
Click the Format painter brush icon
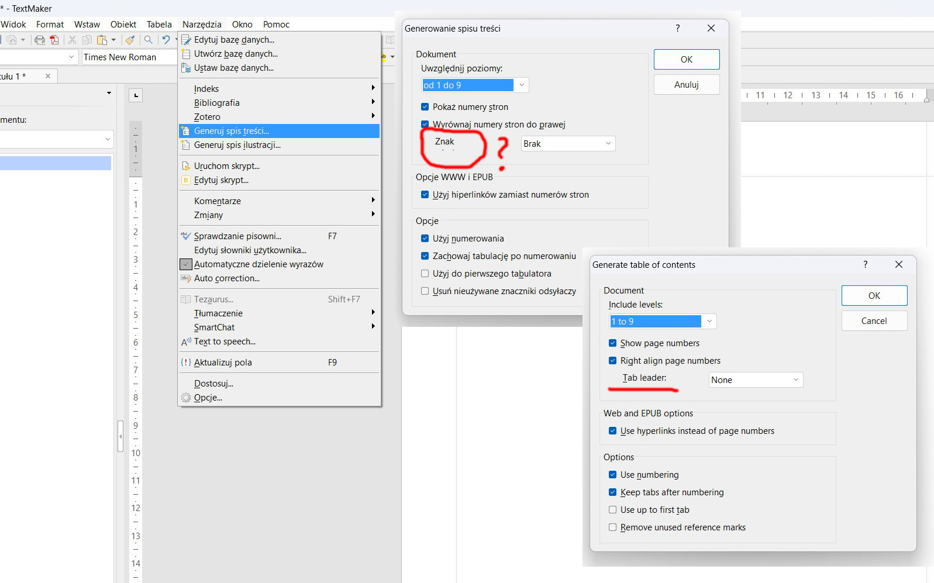(x=130, y=40)
